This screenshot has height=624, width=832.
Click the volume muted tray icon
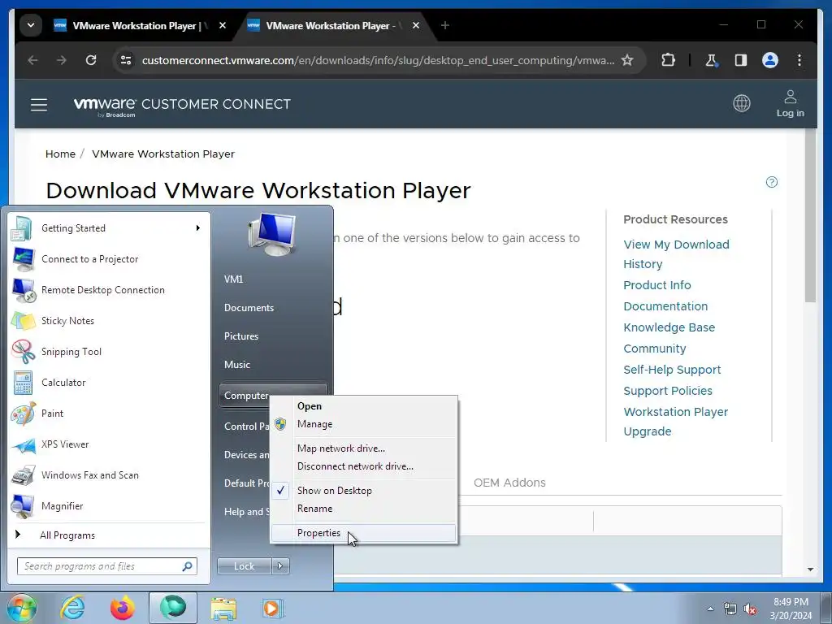(750, 609)
